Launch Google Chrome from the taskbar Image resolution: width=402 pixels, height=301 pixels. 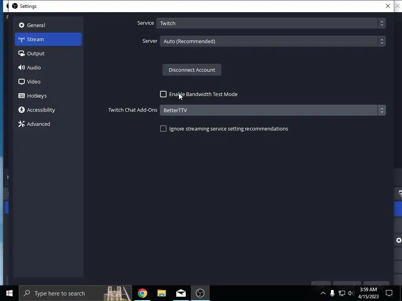pyautogui.click(x=142, y=293)
